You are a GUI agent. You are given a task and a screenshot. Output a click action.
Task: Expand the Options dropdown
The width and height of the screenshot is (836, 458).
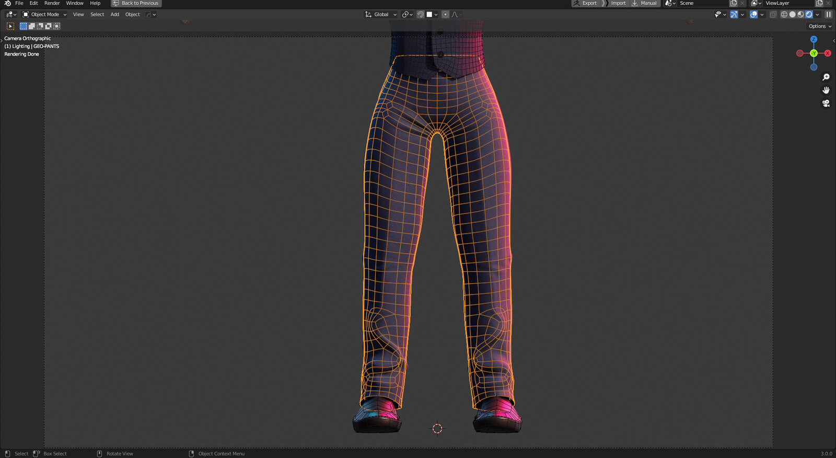pos(820,26)
